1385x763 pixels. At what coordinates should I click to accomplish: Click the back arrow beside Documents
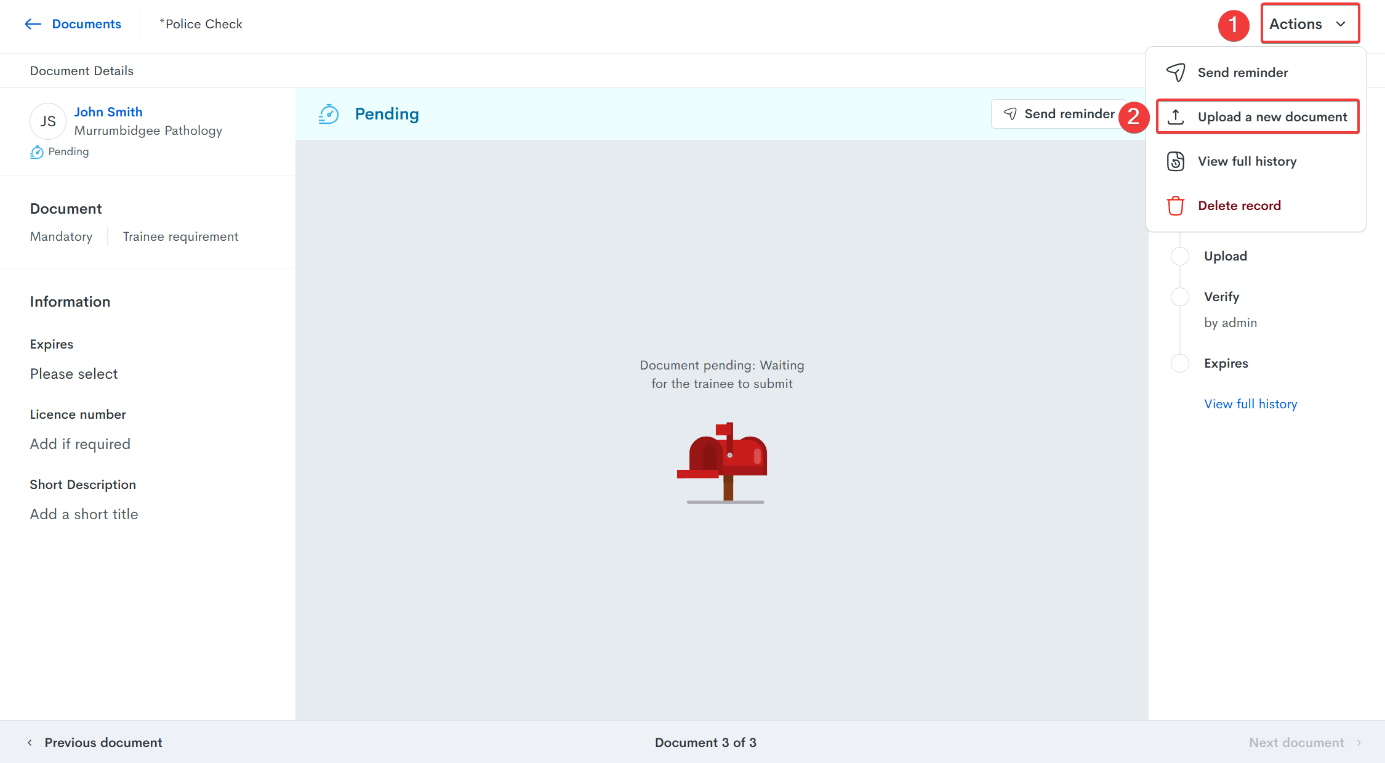pos(33,24)
